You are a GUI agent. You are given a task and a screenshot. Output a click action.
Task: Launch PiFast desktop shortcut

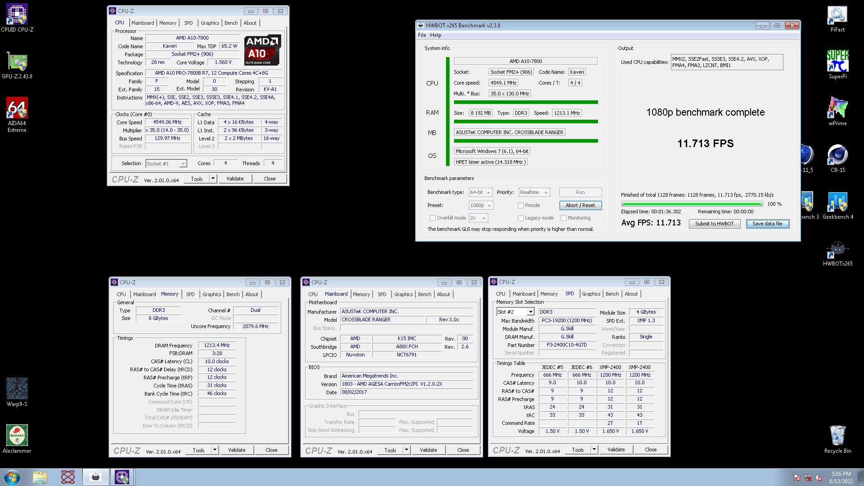click(x=837, y=18)
